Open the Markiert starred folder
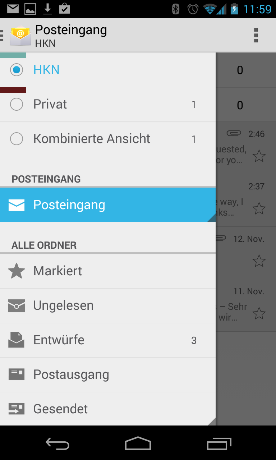The height and width of the screenshot is (460, 276). (x=57, y=271)
